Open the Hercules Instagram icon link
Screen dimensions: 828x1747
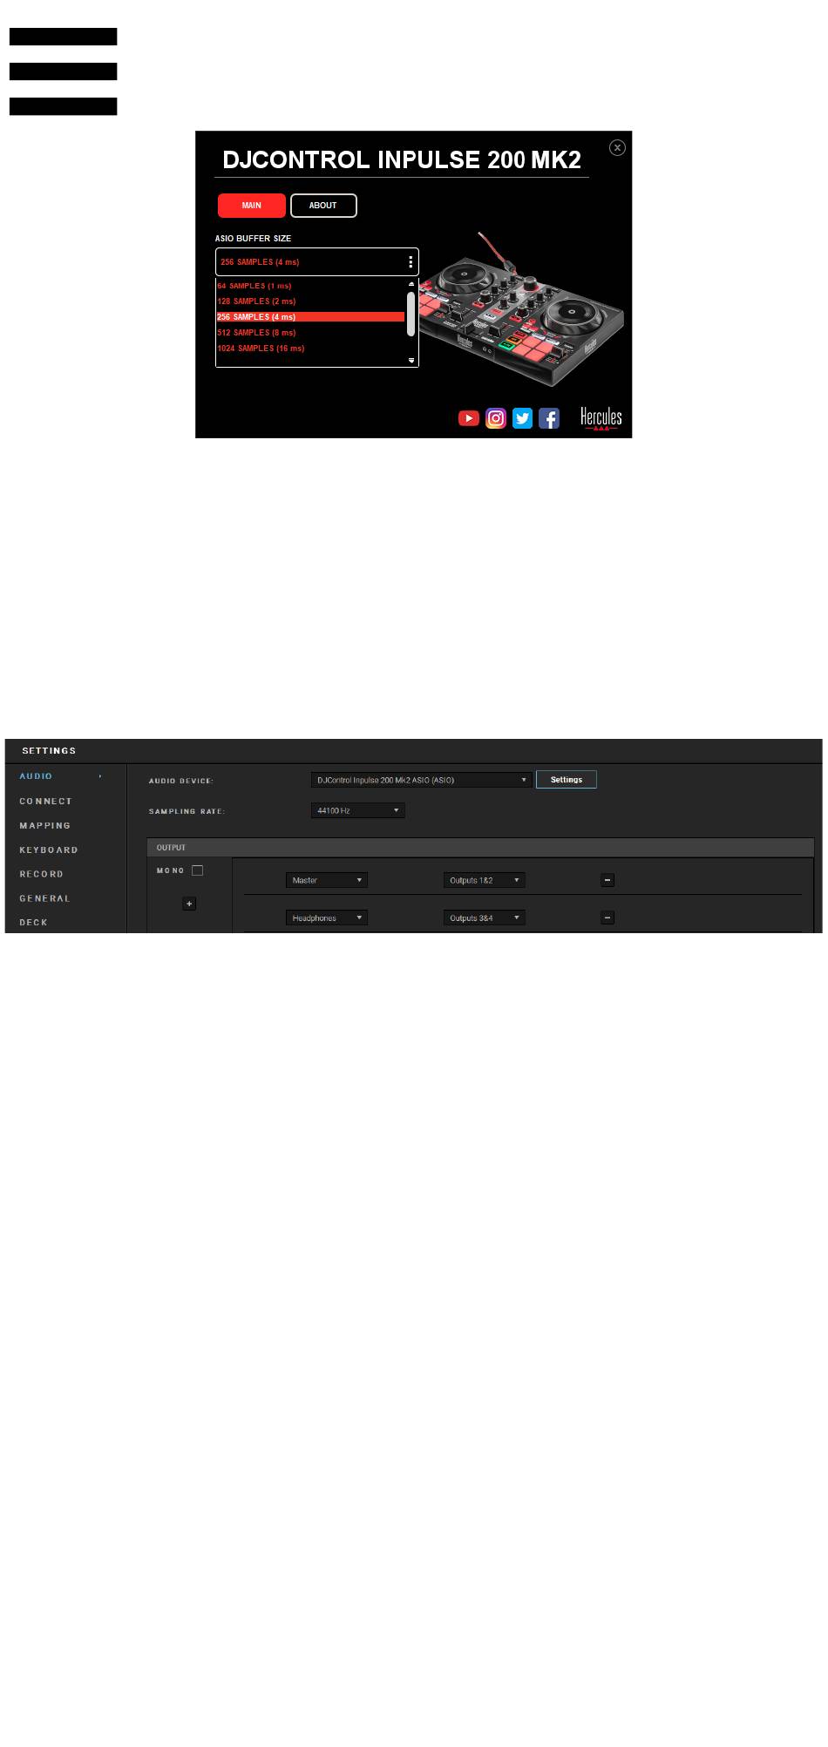pos(496,418)
